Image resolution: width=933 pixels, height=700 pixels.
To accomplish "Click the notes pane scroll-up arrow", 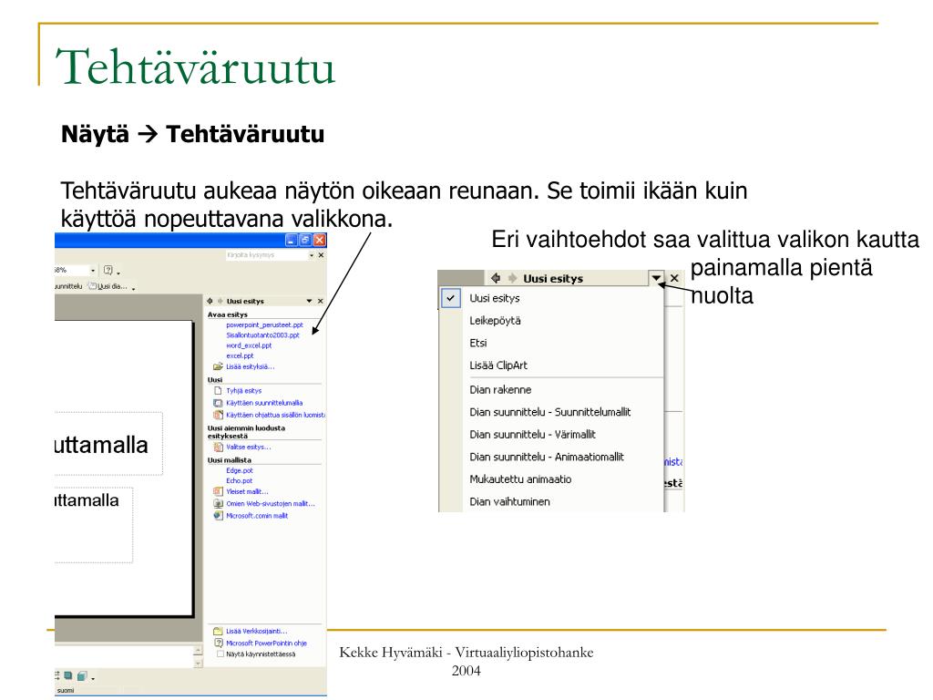I will point(198,651).
